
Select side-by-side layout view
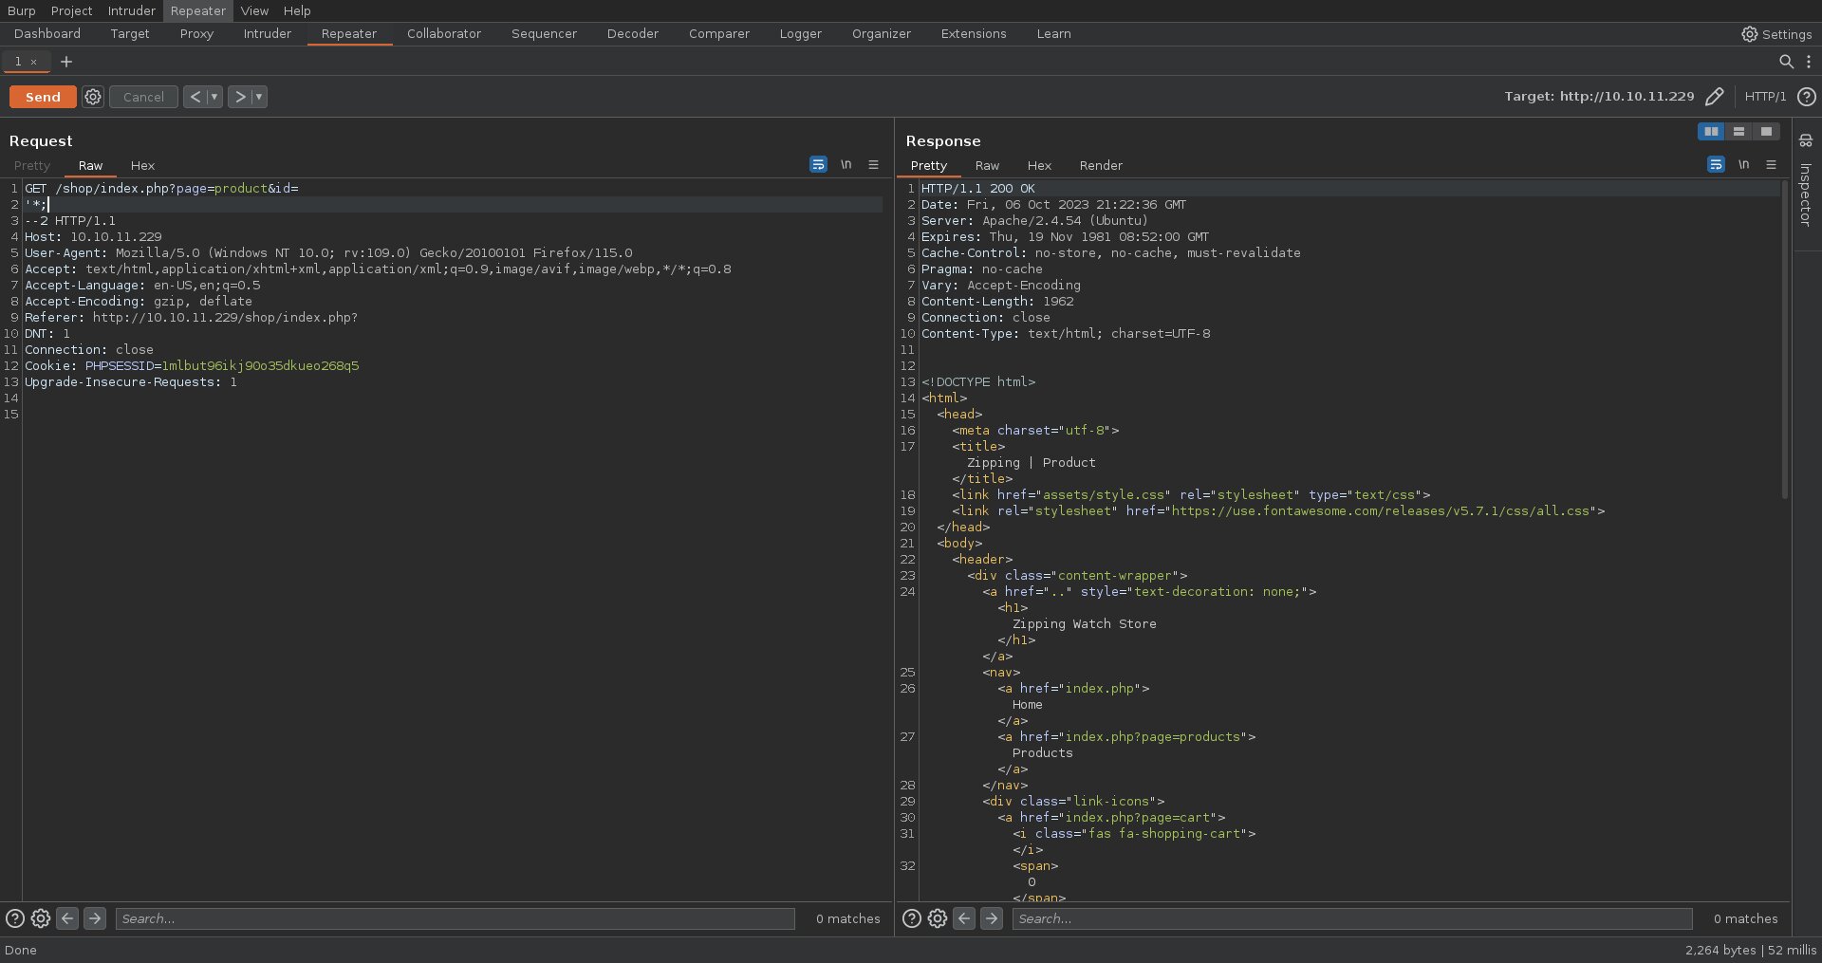point(1711,132)
